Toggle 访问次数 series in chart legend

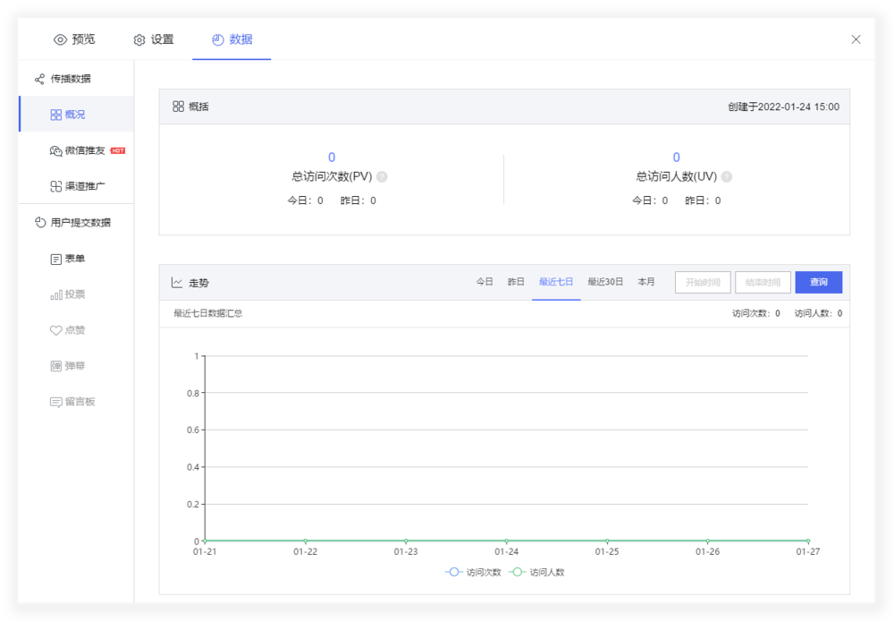click(474, 572)
